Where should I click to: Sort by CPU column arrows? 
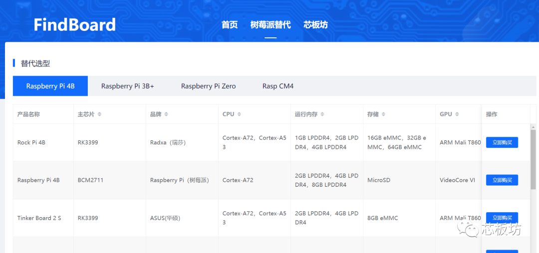239,115
